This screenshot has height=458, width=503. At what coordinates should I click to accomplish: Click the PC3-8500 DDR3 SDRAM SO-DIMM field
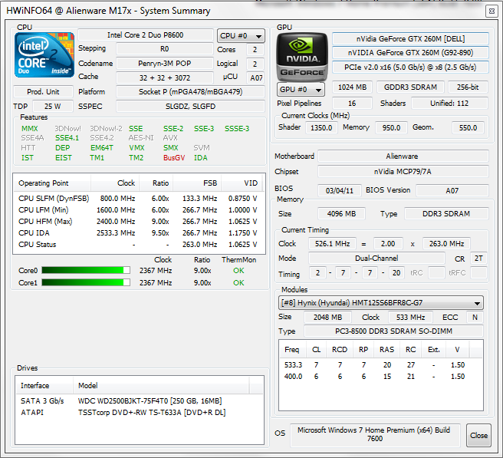point(393,331)
